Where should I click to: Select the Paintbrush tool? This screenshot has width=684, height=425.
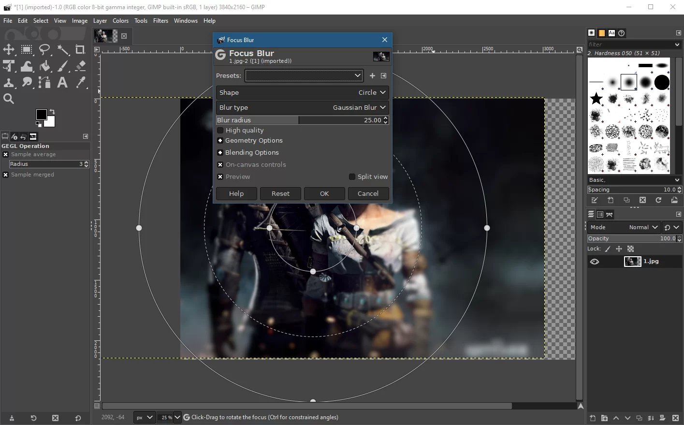[x=63, y=66]
